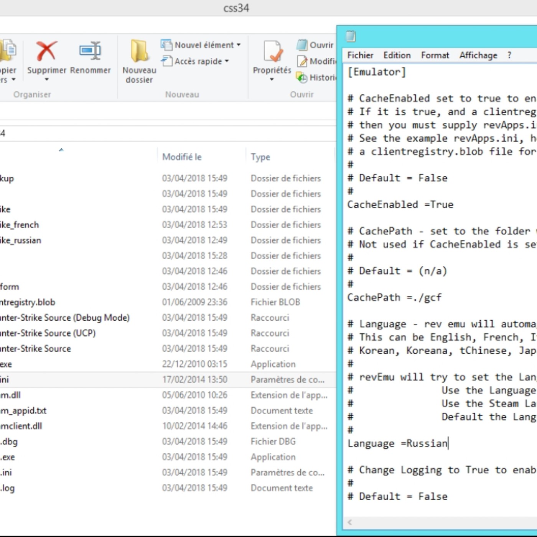Click the Notepad window title icon
This screenshot has width=537, height=537.
click(351, 36)
